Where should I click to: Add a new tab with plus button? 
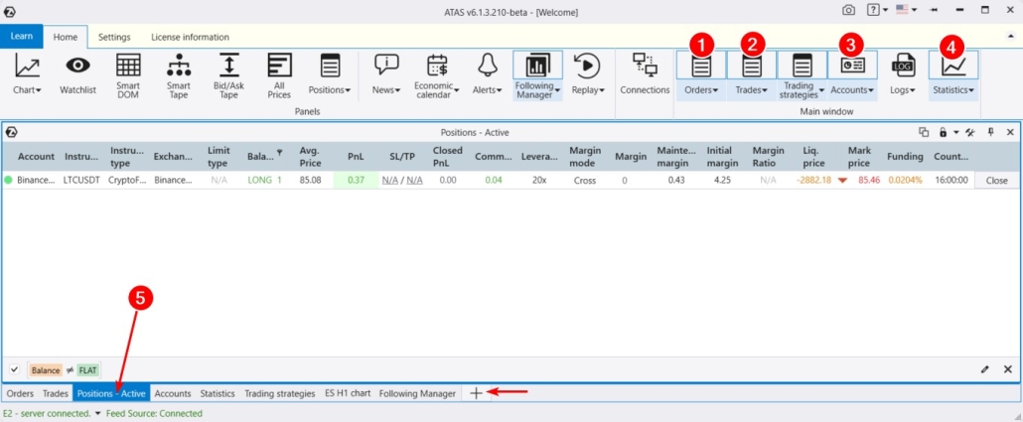476,393
